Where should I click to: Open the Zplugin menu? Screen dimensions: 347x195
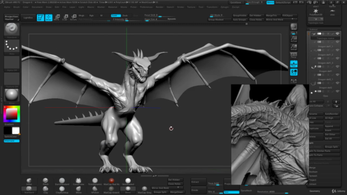pos(224,7)
